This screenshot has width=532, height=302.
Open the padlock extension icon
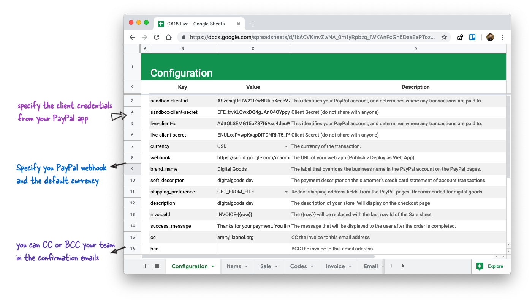(460, 37)
